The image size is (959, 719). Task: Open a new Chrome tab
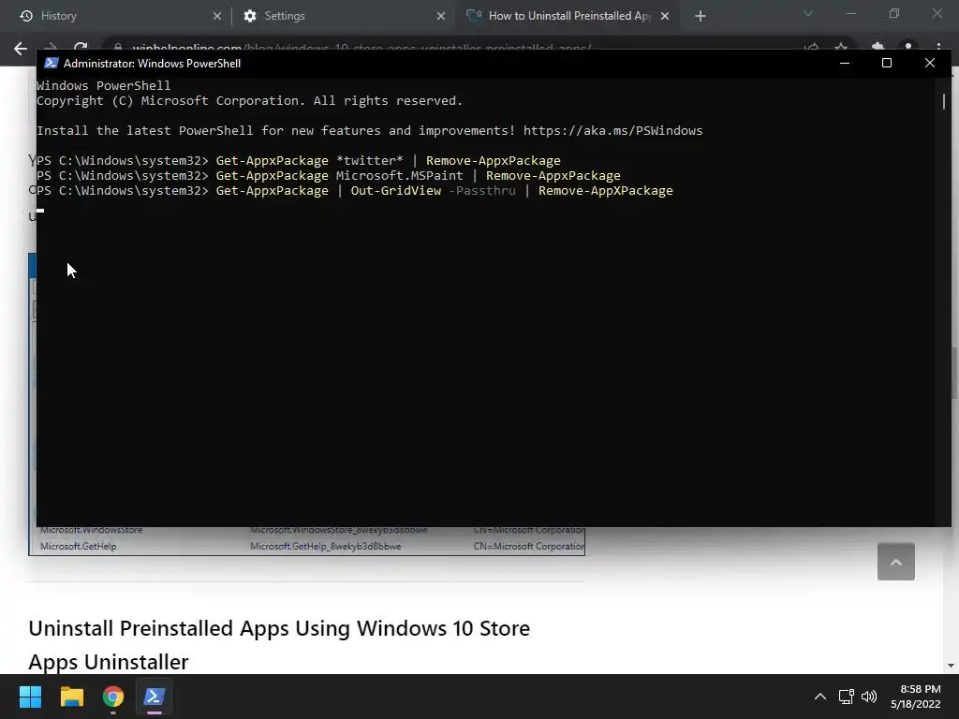[701, 17]
